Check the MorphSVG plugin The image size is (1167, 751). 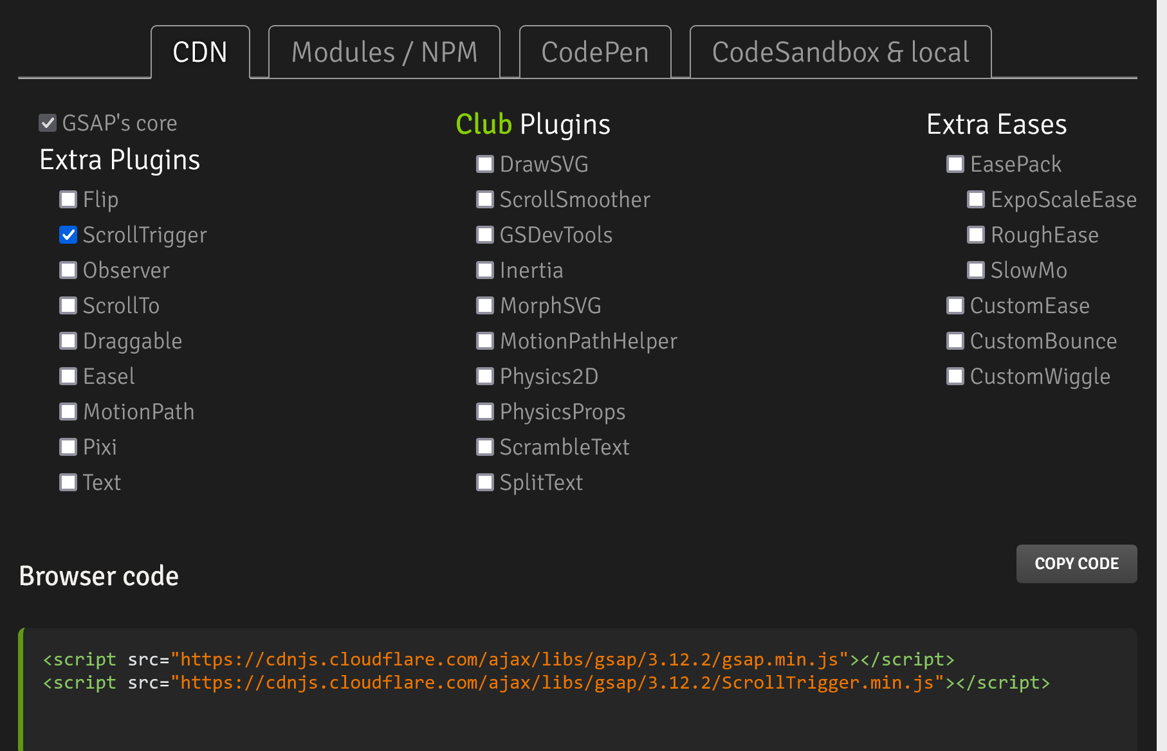(484, 305)
